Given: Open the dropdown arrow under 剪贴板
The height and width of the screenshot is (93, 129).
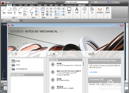Looking at the screenshot, I should point(108,18).
